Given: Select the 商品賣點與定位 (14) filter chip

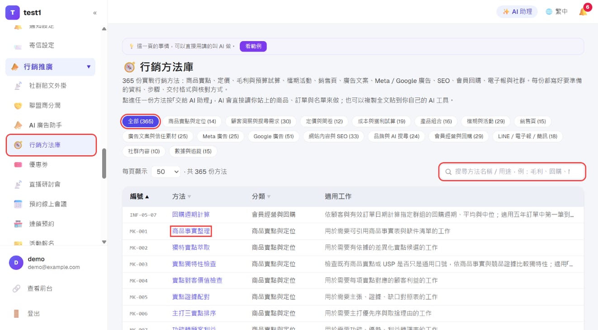Looking at the screenshot, I should [192, 121].
